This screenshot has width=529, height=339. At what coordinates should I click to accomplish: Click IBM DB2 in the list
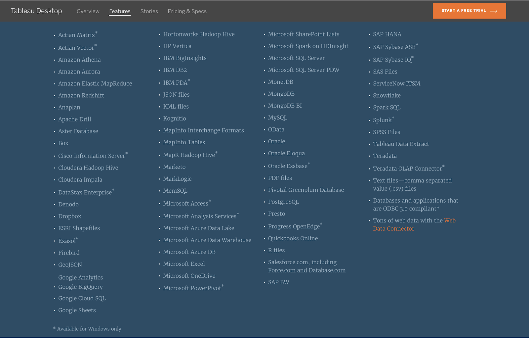click(x=175, y=70)
